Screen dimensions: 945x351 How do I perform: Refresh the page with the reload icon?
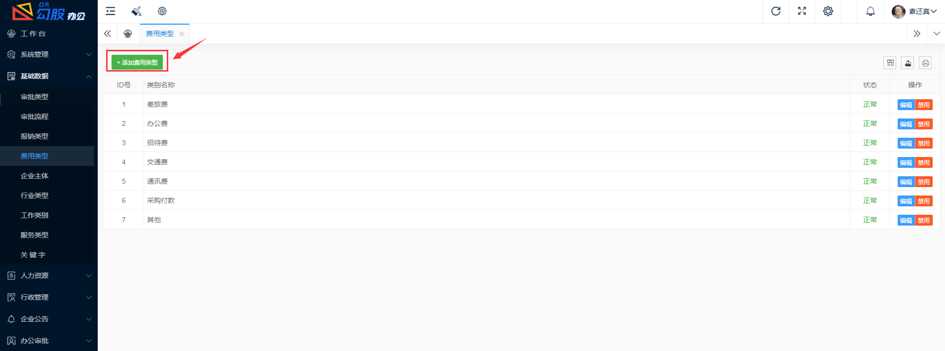click(776, 11)
